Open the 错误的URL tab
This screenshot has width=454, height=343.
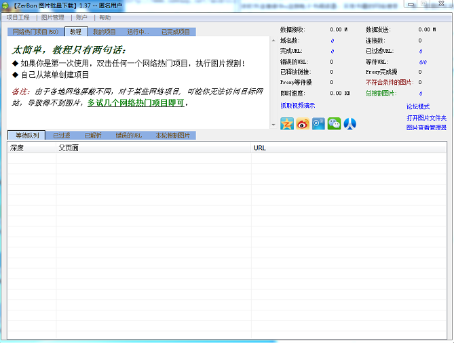point(128,136)
